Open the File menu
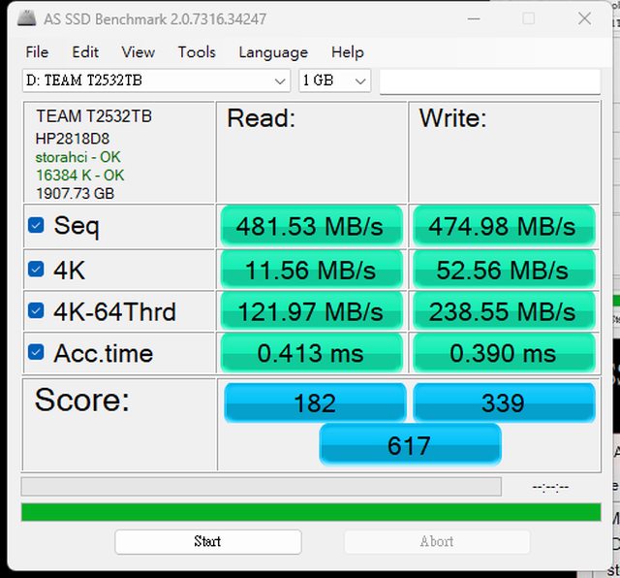 click(37, 52)
